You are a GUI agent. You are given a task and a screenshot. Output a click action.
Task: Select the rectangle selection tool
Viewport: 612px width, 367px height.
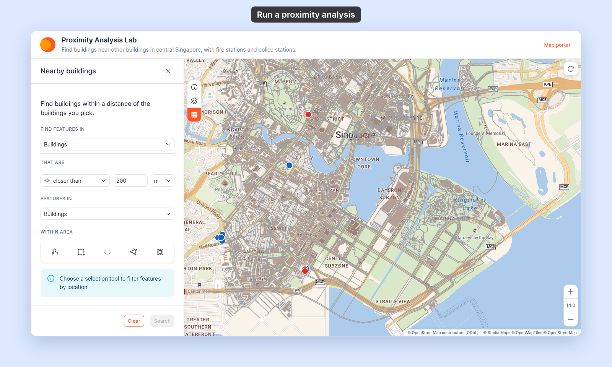pyautogui.click(x=81, y=252)
